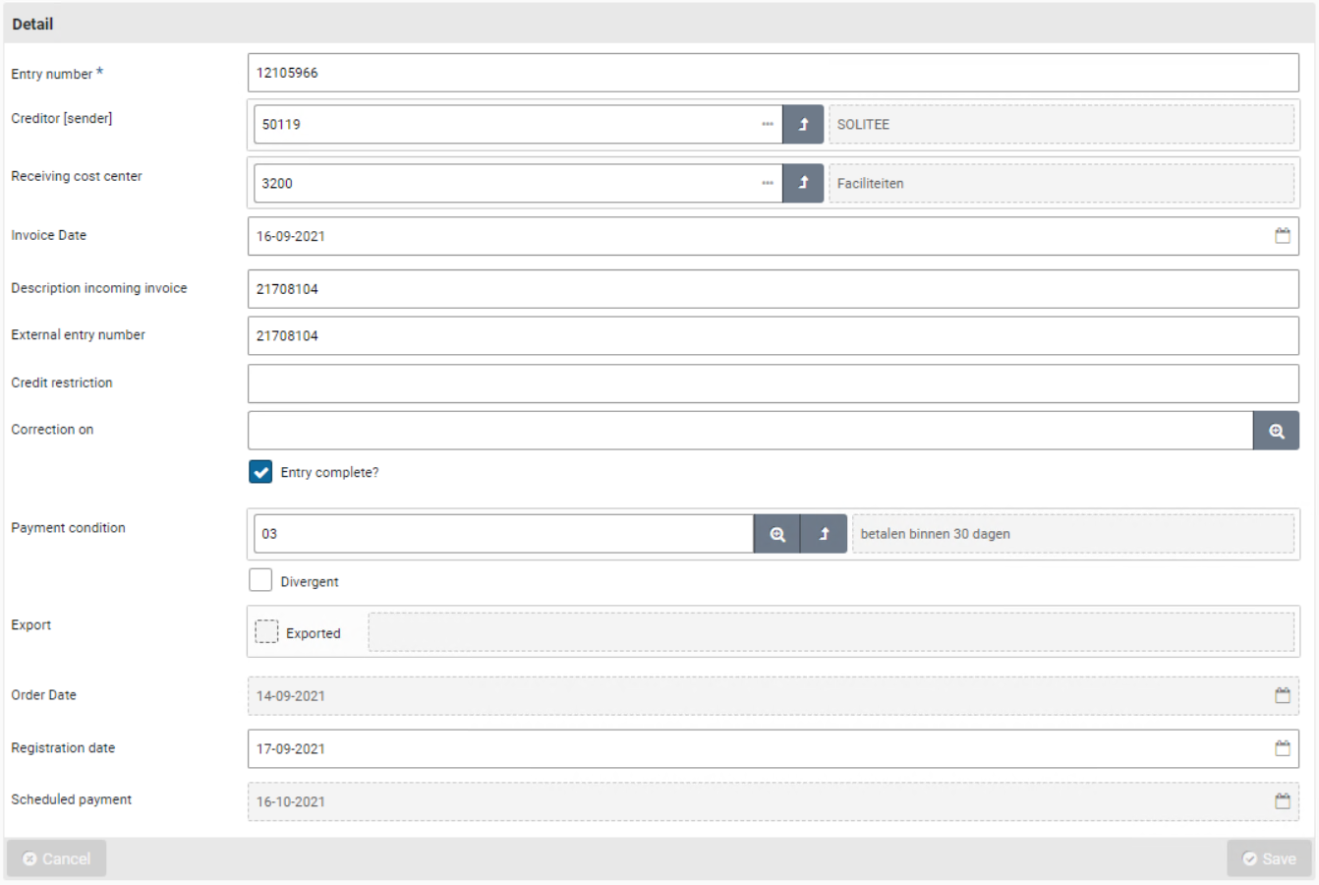This screenshot has height=885, width=1319.
Task: Toggle the Exported checkbox
Action: point(266,632)
